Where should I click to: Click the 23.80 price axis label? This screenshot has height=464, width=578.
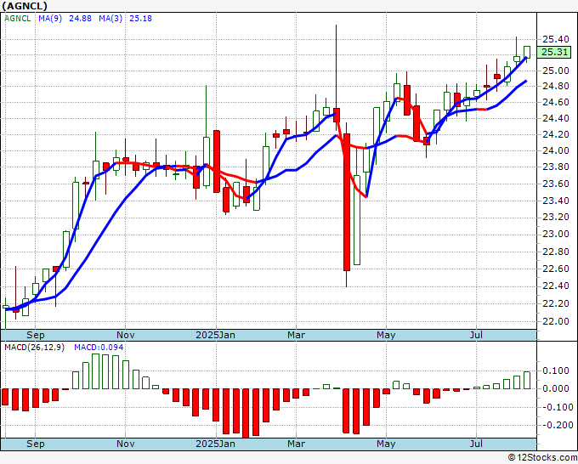(x=556, y=167)
